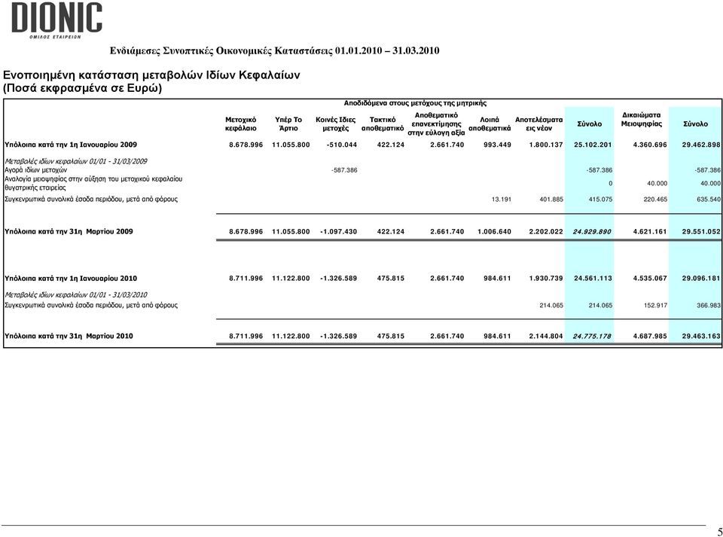Image resolution: width=723 pixels, height=537 pixels.
Task: Select the italic total '24.929.890'
Action: (592, 232)
